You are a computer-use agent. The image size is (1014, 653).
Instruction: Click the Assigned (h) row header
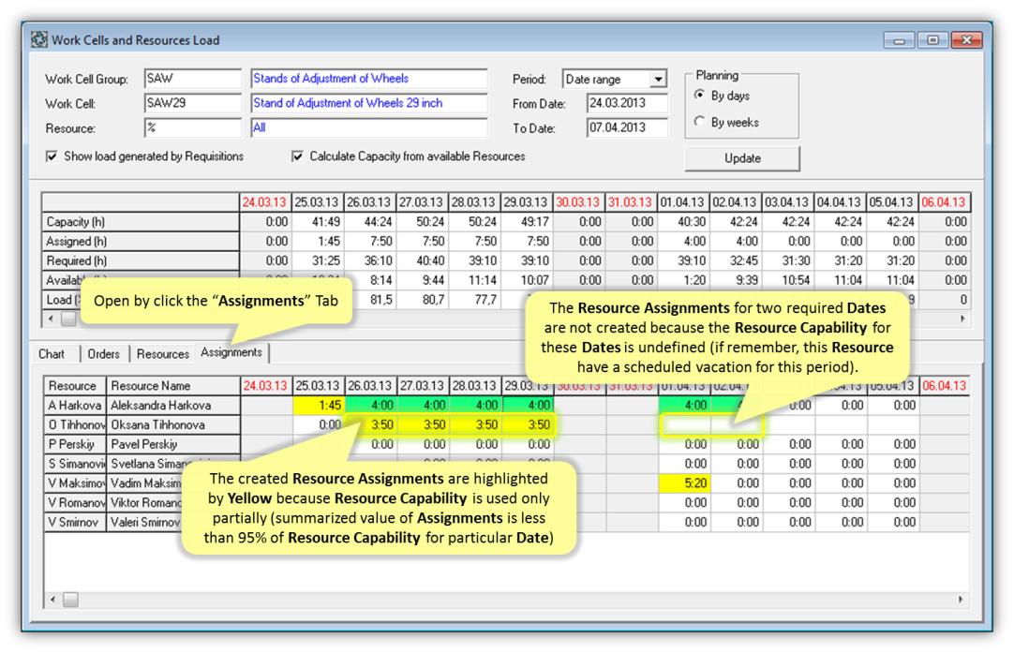click(141, 241)
